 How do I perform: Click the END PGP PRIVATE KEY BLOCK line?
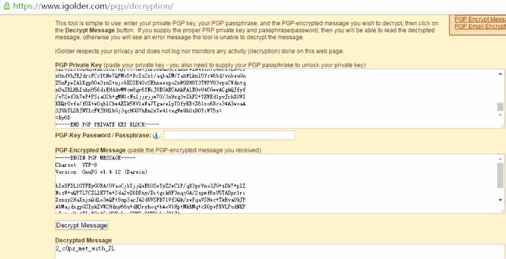click(x=108, y=124)
